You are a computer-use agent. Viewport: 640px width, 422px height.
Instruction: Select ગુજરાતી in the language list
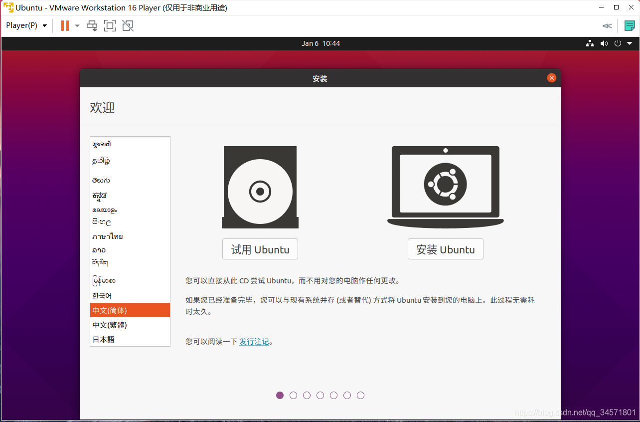click(130, 144)
